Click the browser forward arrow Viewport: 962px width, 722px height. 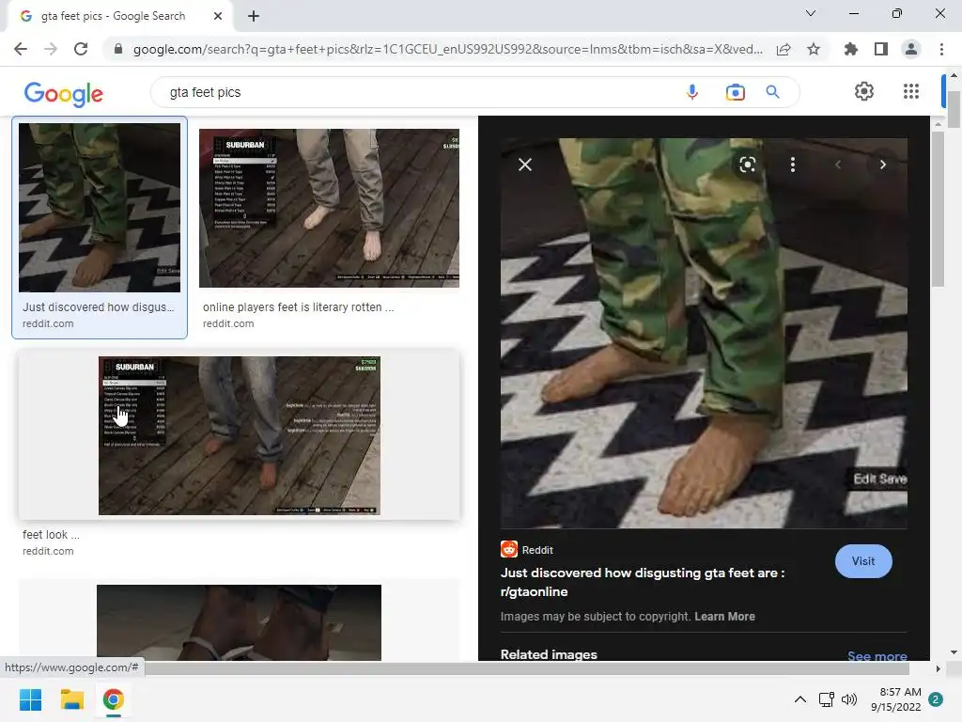pyautogui.click(x=51, y=49)
